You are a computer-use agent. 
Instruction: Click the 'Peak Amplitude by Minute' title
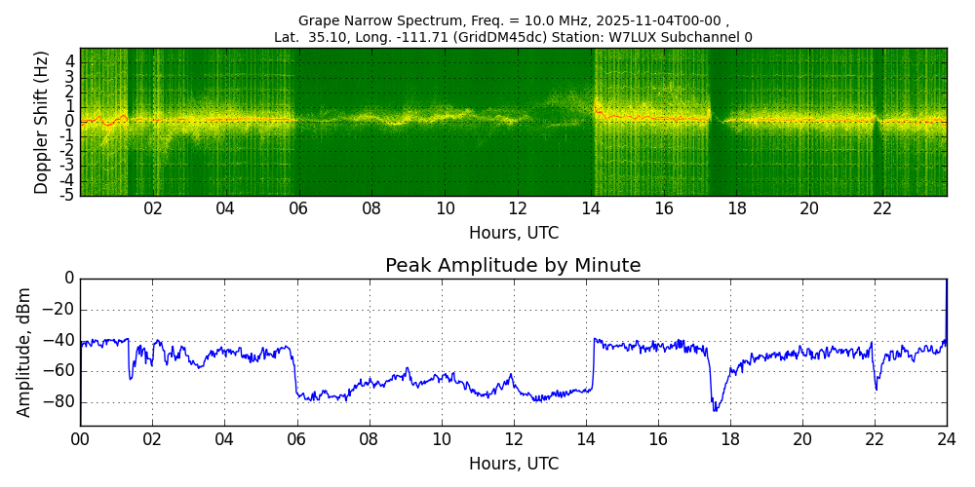[513, 266]
